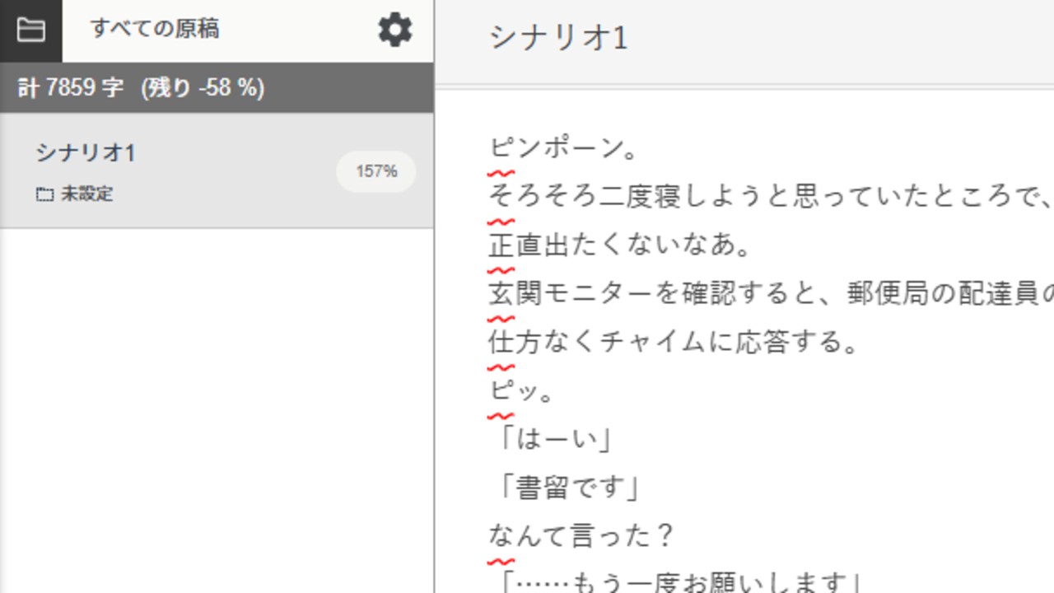Open settings with the gear icon
This screenshot has height=593, width=1054.
point(394,30)
